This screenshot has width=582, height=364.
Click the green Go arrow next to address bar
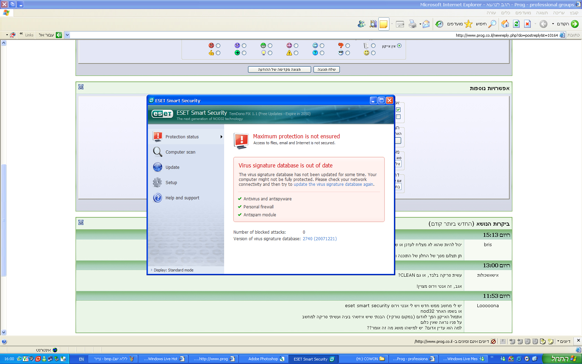click(59, 35)
